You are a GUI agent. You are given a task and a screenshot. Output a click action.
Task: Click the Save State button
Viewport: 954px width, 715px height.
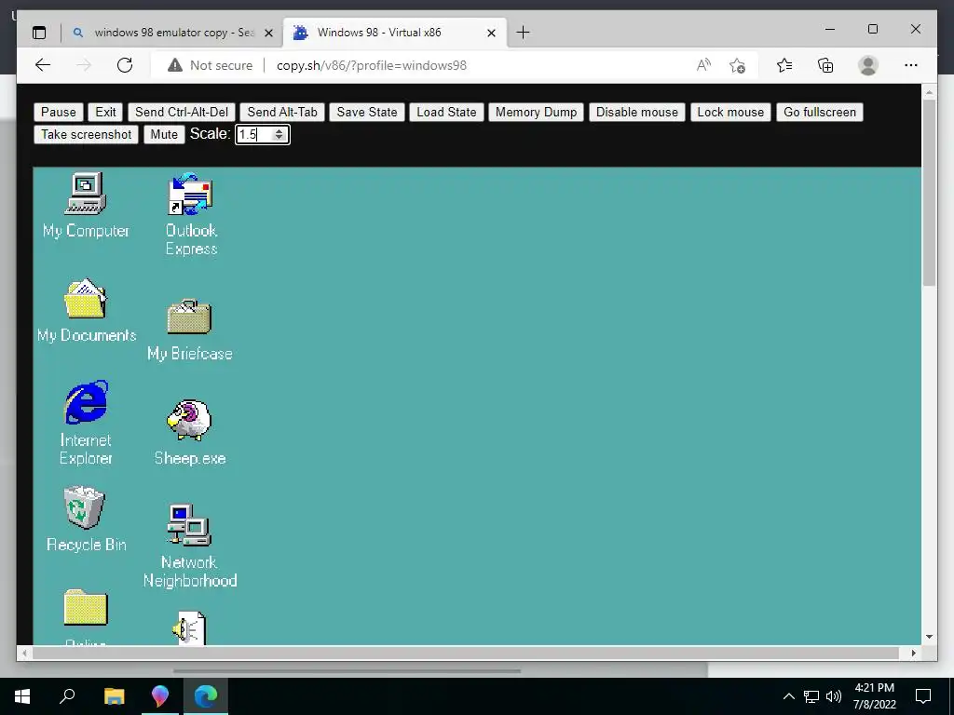[x=367, y=112]
